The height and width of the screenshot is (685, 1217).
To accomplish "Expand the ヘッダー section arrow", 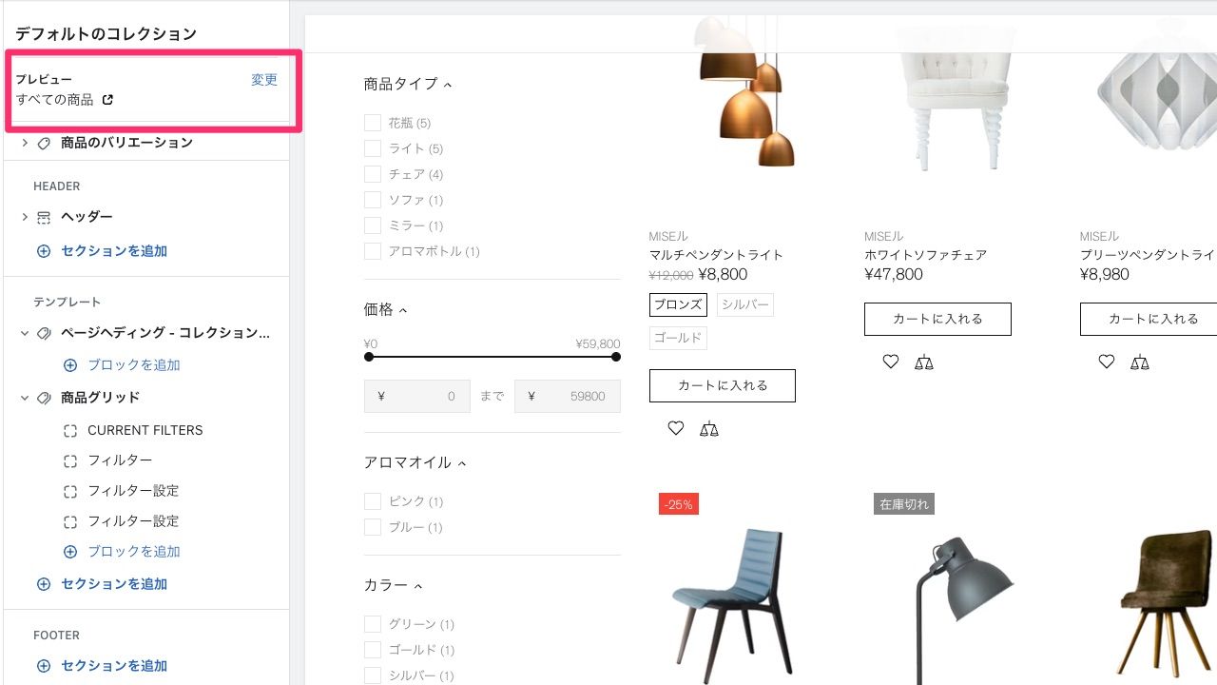I will [x=25, y=217].
